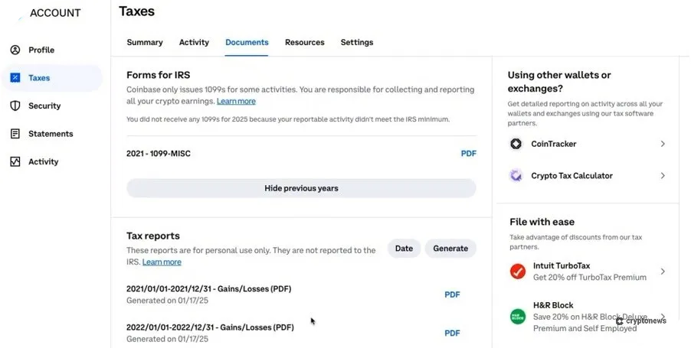Expand the CoinTracker chevron arrow
The width and height of the screenshot is (691, 348).
(663, 144)
